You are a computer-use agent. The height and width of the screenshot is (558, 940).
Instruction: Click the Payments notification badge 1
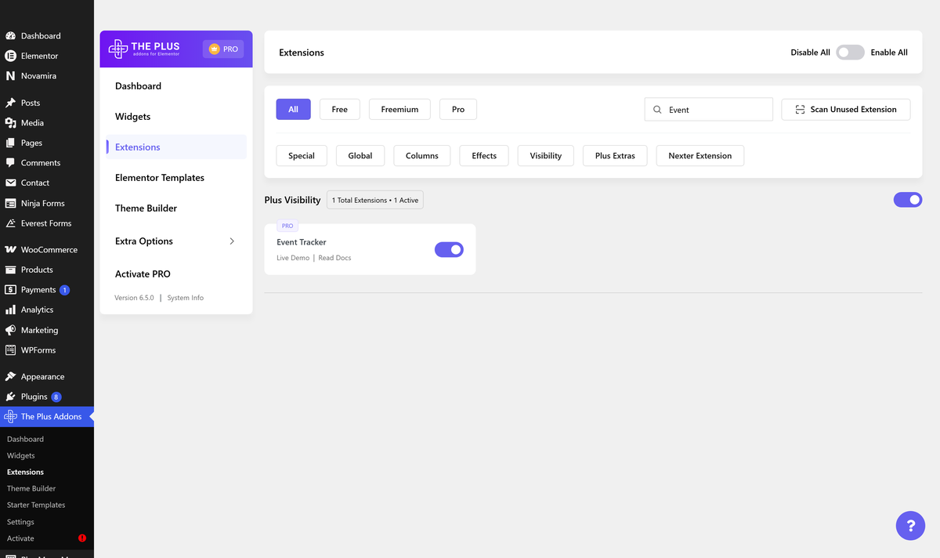(x=65, y=290)
